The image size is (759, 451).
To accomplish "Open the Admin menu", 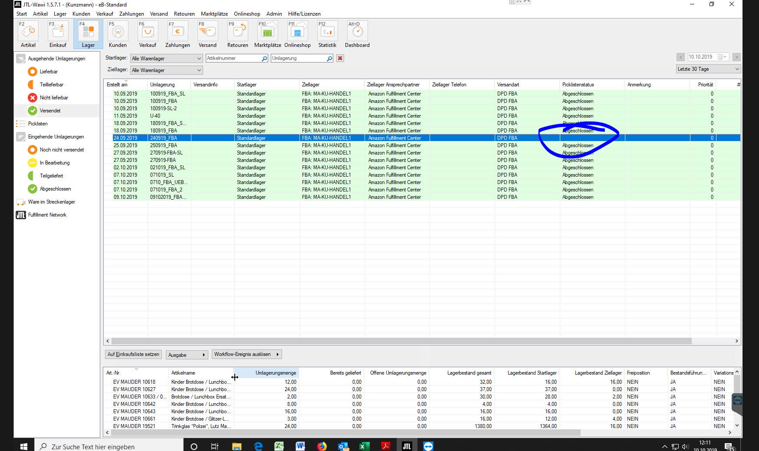I will point(274,14).
